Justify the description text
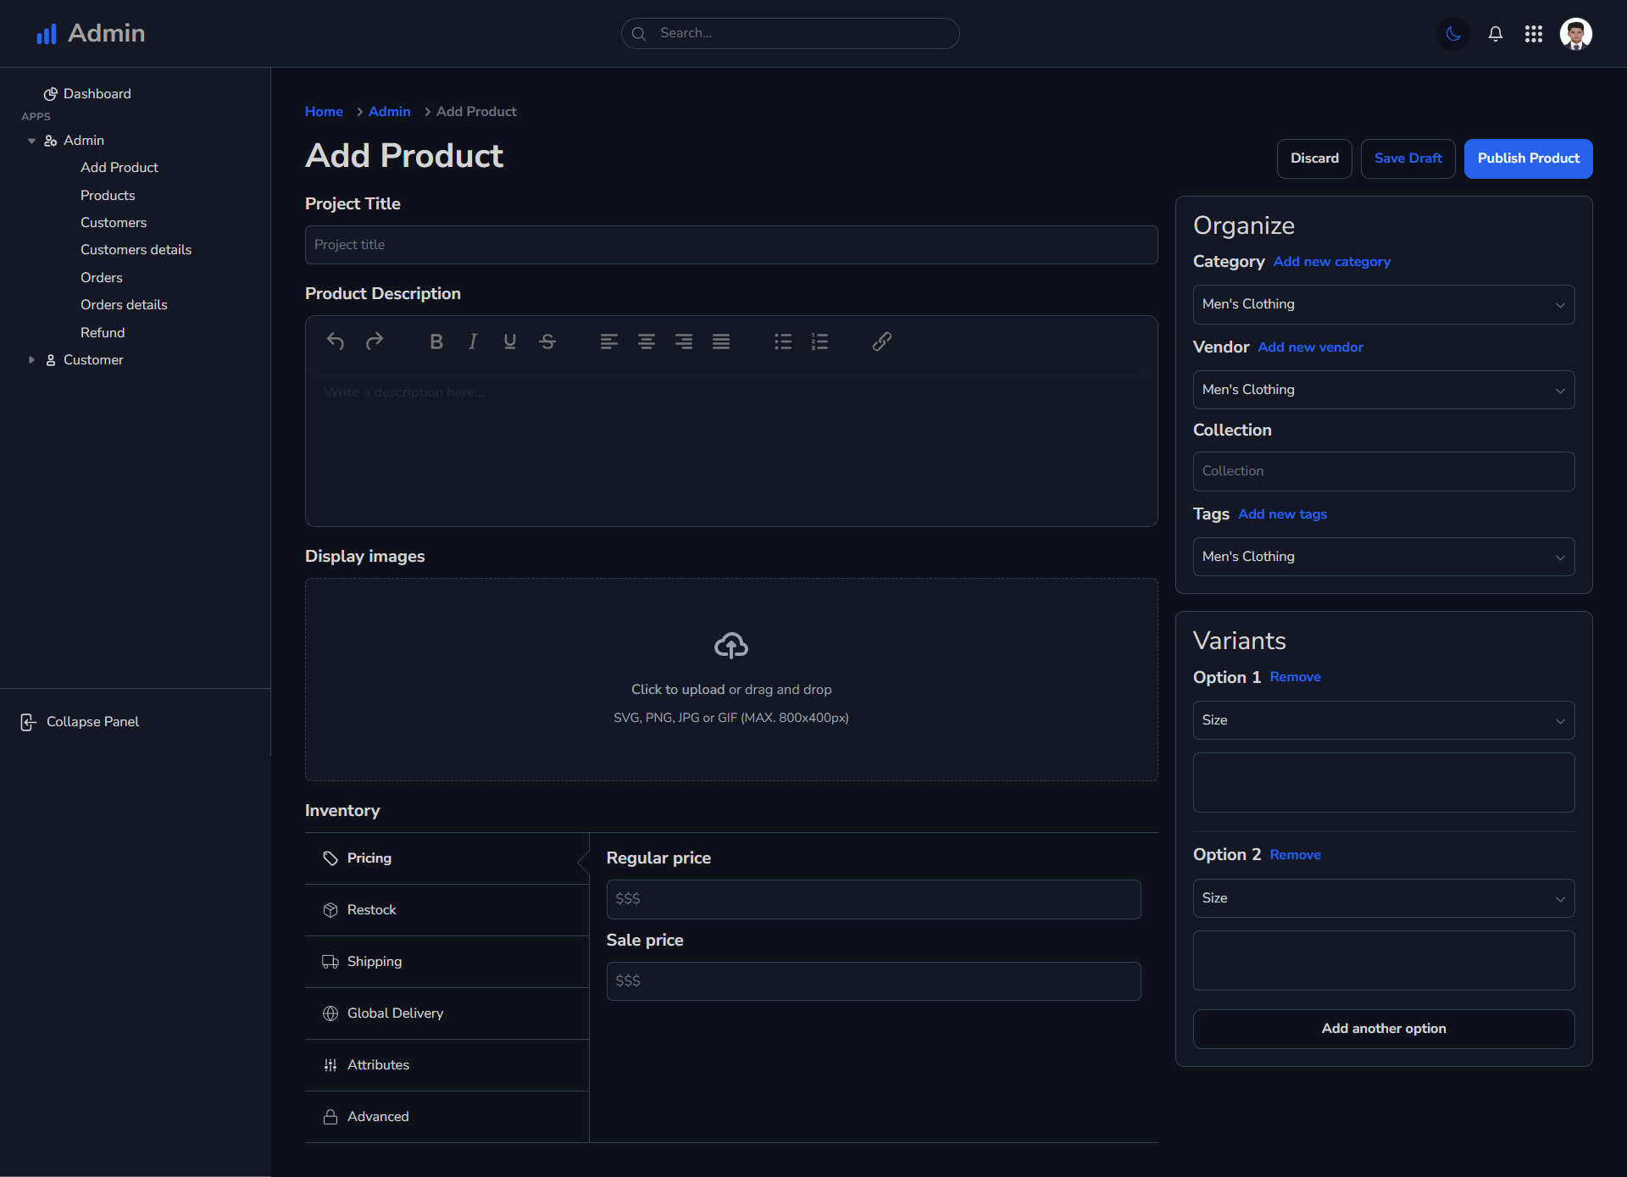Screen dimensions: 1627x1177 click(721, 341)
